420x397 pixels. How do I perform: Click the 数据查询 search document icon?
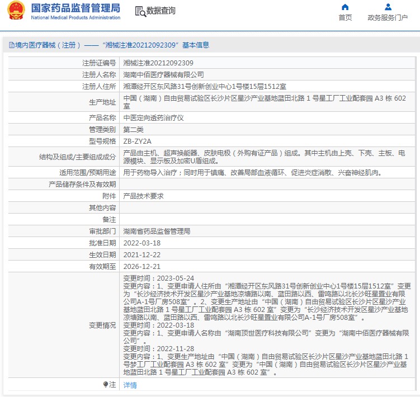140,11
